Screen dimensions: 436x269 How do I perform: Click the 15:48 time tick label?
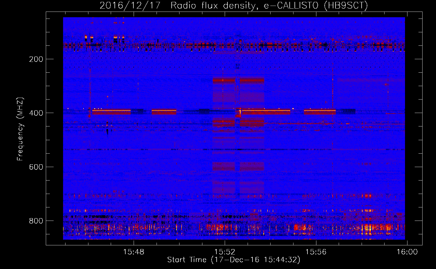(134, 252)
